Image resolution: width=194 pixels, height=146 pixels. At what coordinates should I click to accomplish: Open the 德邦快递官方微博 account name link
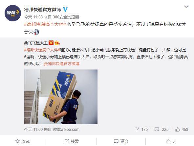[x=43, y=10]
